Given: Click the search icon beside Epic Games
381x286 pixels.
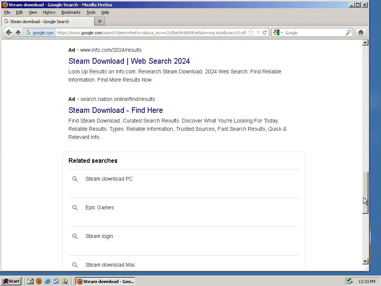Looking at the screenshot, I should click(x=75, y=208).
